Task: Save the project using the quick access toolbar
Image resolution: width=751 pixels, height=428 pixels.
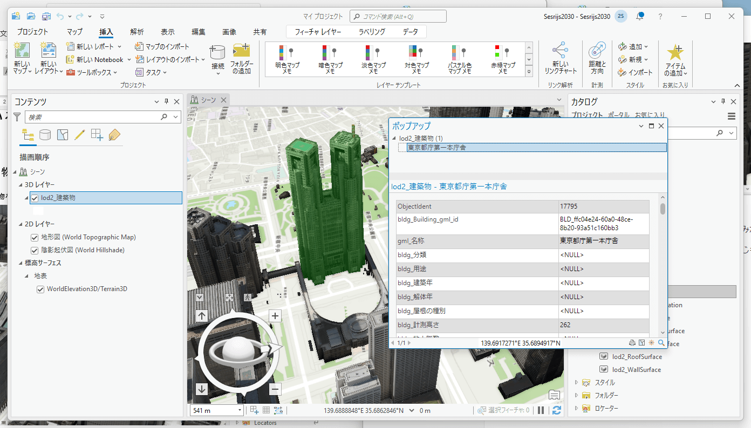Action: click(x=46, y=16)
